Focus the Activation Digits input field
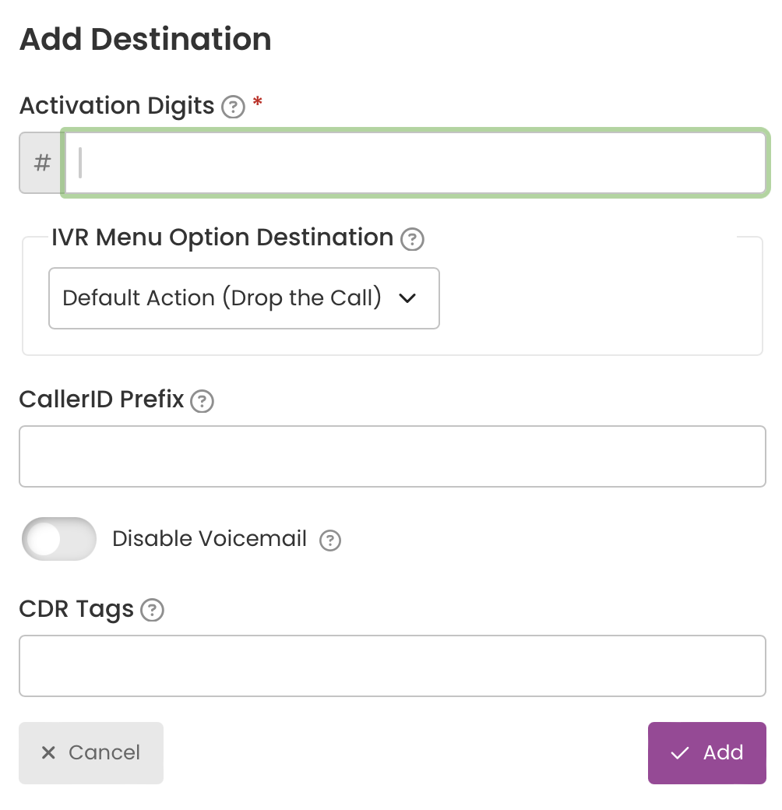 [416, 163]
